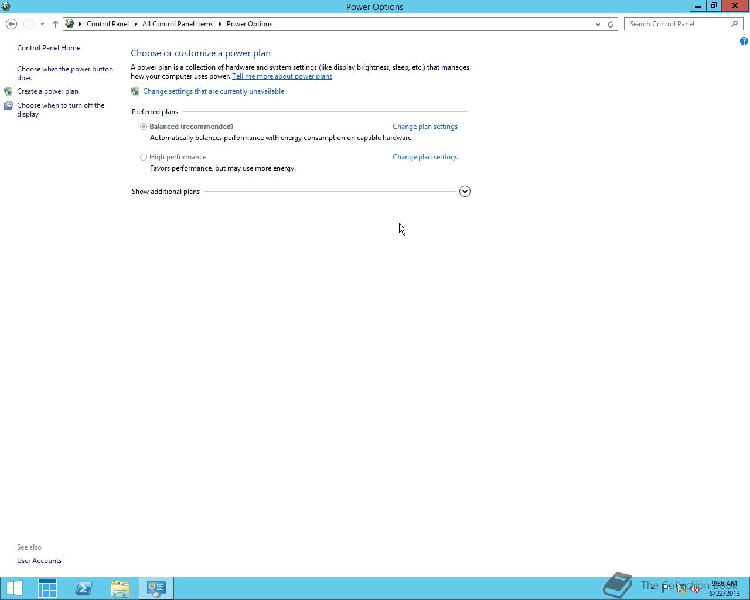Open Tell me more about power plans
750x600 pixels.
pyautogui.click(x=282, y=76)
